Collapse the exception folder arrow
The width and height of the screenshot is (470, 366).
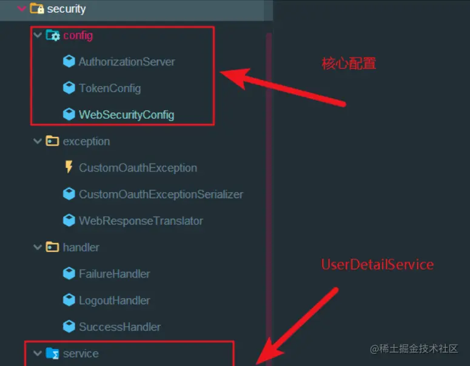coord(38,141)
